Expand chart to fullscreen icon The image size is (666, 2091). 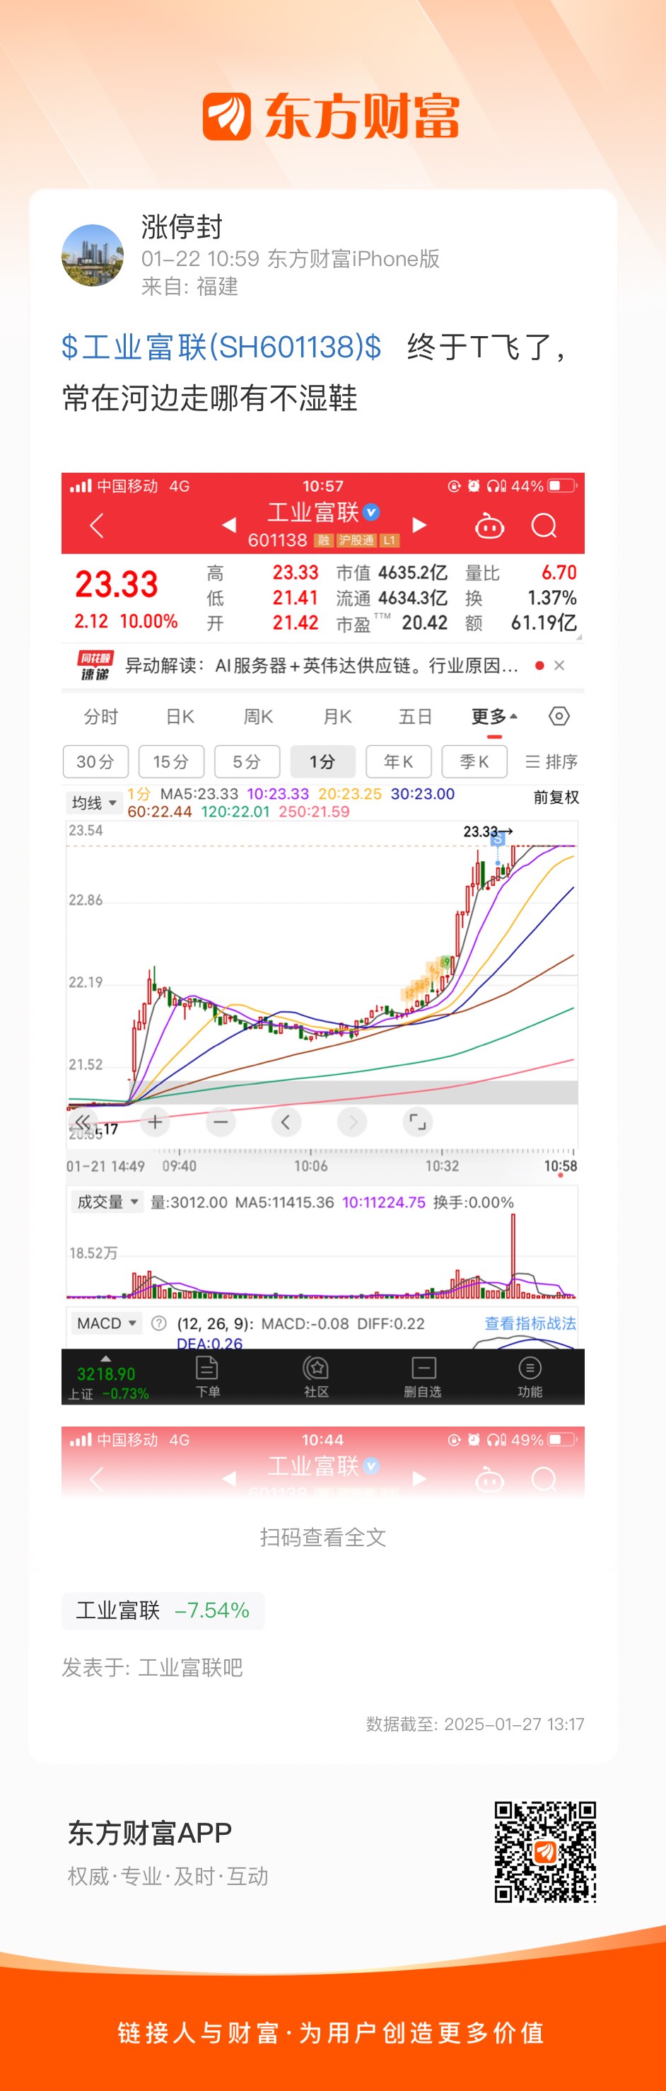(417, 1122)
